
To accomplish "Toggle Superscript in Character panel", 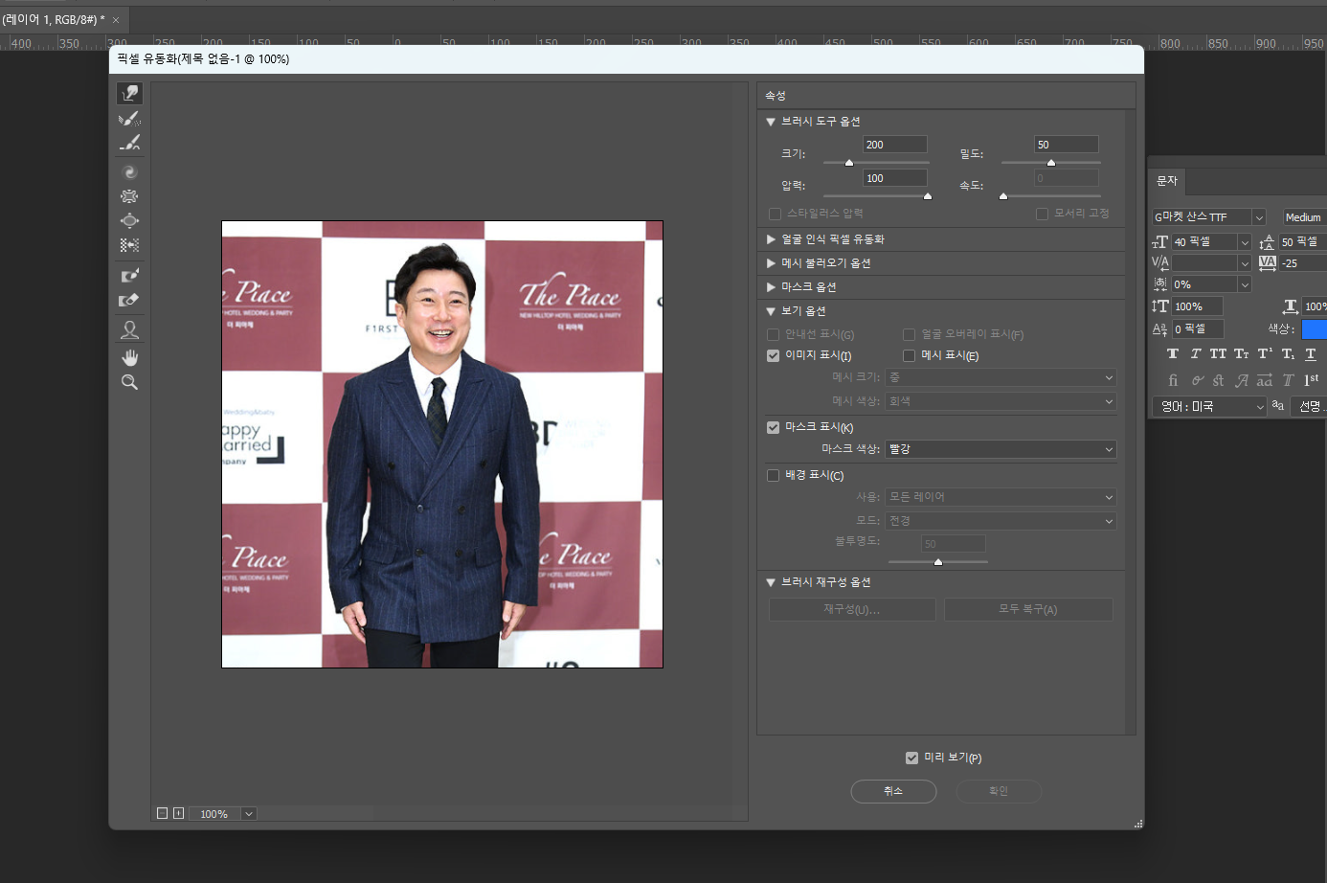I will (x=1265, y=353).
